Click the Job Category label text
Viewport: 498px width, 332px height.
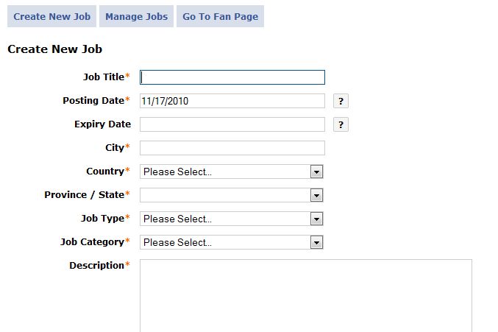(92, 241)
